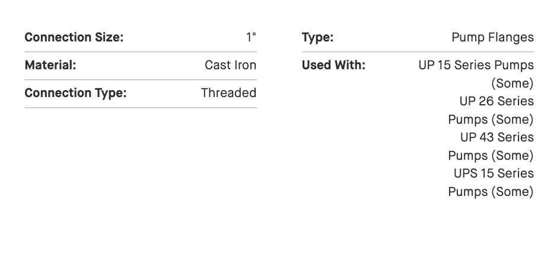Click the UP 43 Series text
The width and height of the screenshot is (560, 277).
497,137
